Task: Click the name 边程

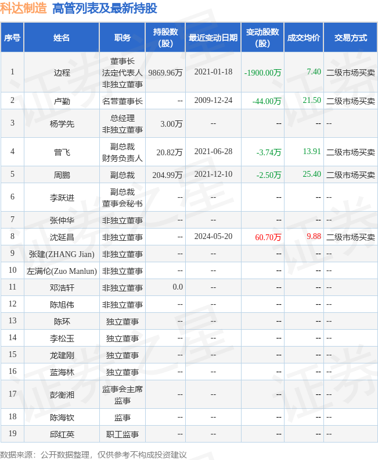Action: click(62, 73)
